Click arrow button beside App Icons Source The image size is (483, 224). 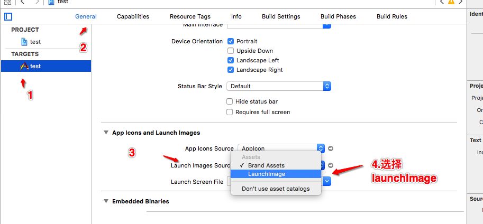click(x=331, y=148)
